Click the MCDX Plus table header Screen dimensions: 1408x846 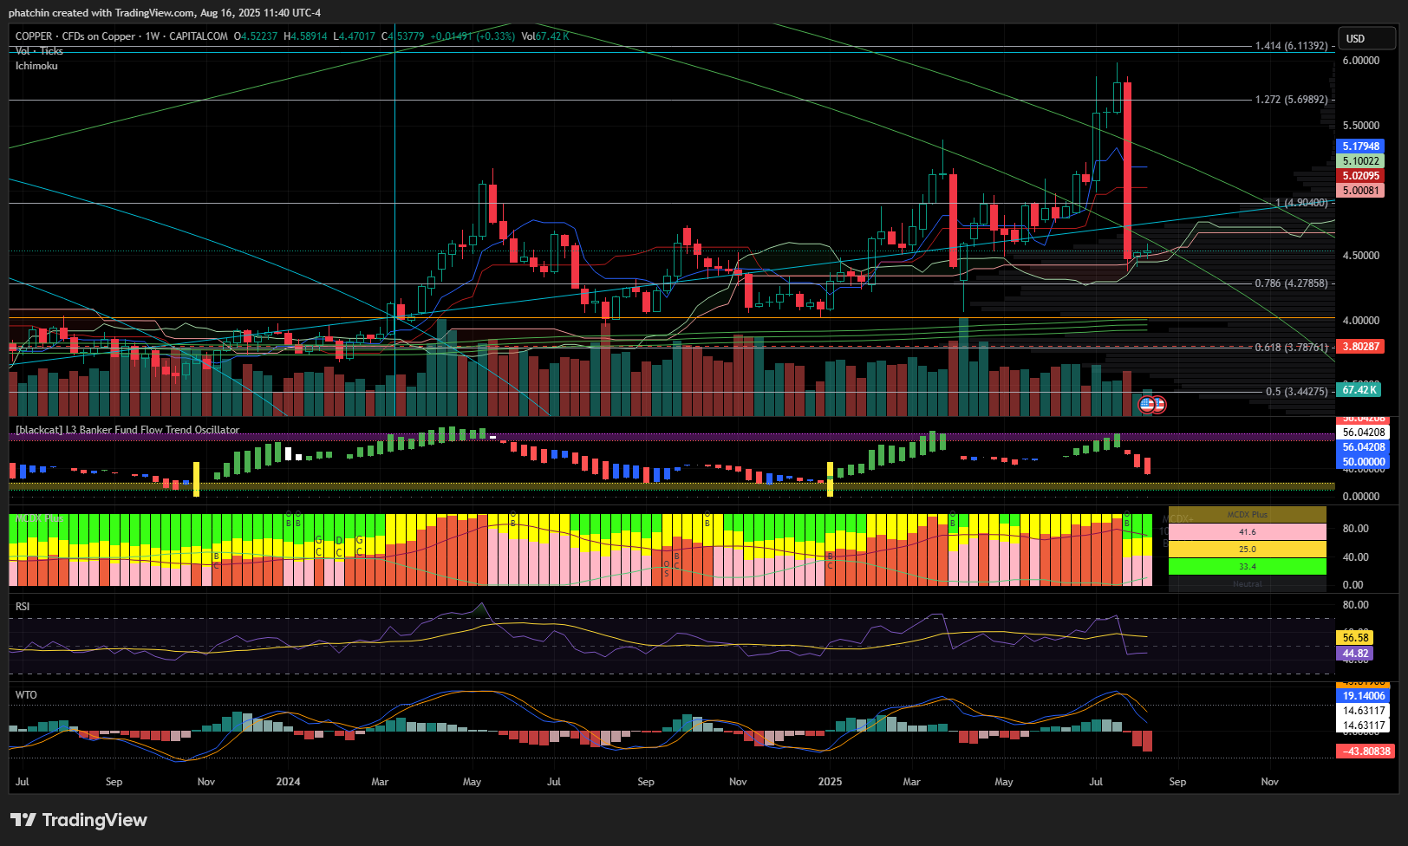[1247, 515]
